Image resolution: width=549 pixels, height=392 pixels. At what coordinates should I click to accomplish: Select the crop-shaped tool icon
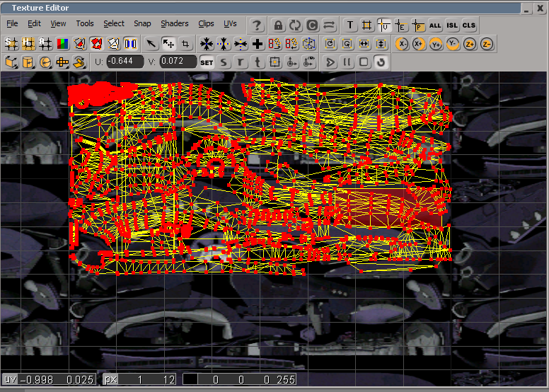[185, 44]
